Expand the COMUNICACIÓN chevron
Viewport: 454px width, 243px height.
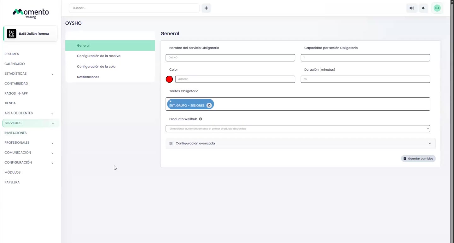click(52, 153)
